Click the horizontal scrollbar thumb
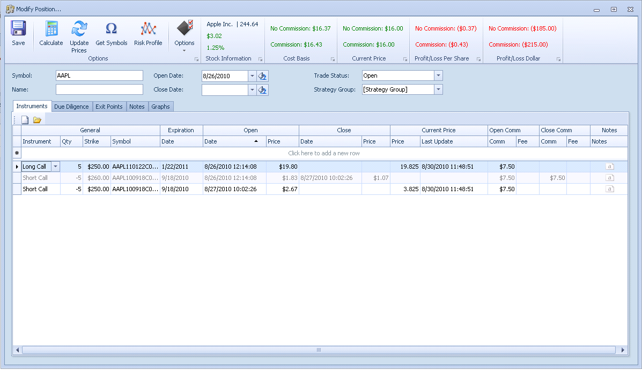Screen dimensions: 642x370 (x=319, y=350)
